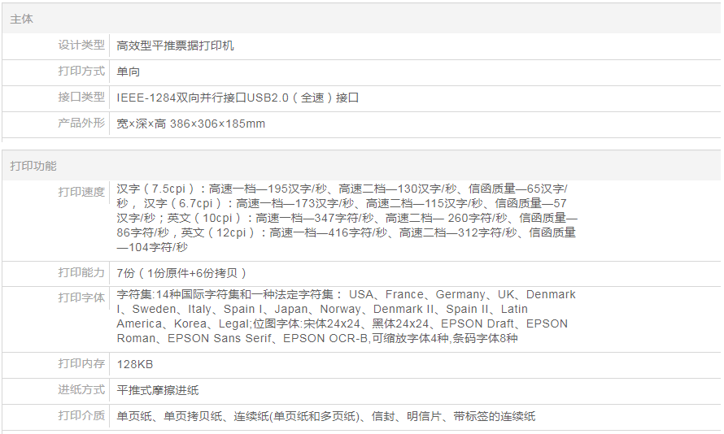
Task: Select the 设计类型 row label
Action: (81, 46)
